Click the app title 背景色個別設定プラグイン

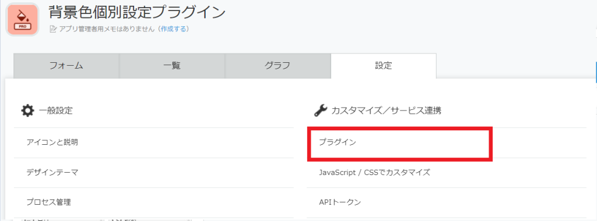coord(137,13)
